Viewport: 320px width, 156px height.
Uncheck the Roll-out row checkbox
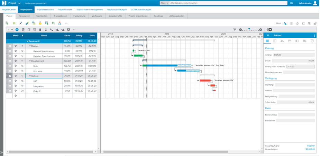click(x=10, y=76)
